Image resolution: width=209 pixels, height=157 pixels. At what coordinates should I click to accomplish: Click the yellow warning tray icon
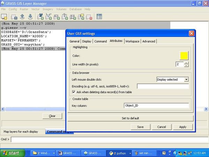[x=180, y=153]
